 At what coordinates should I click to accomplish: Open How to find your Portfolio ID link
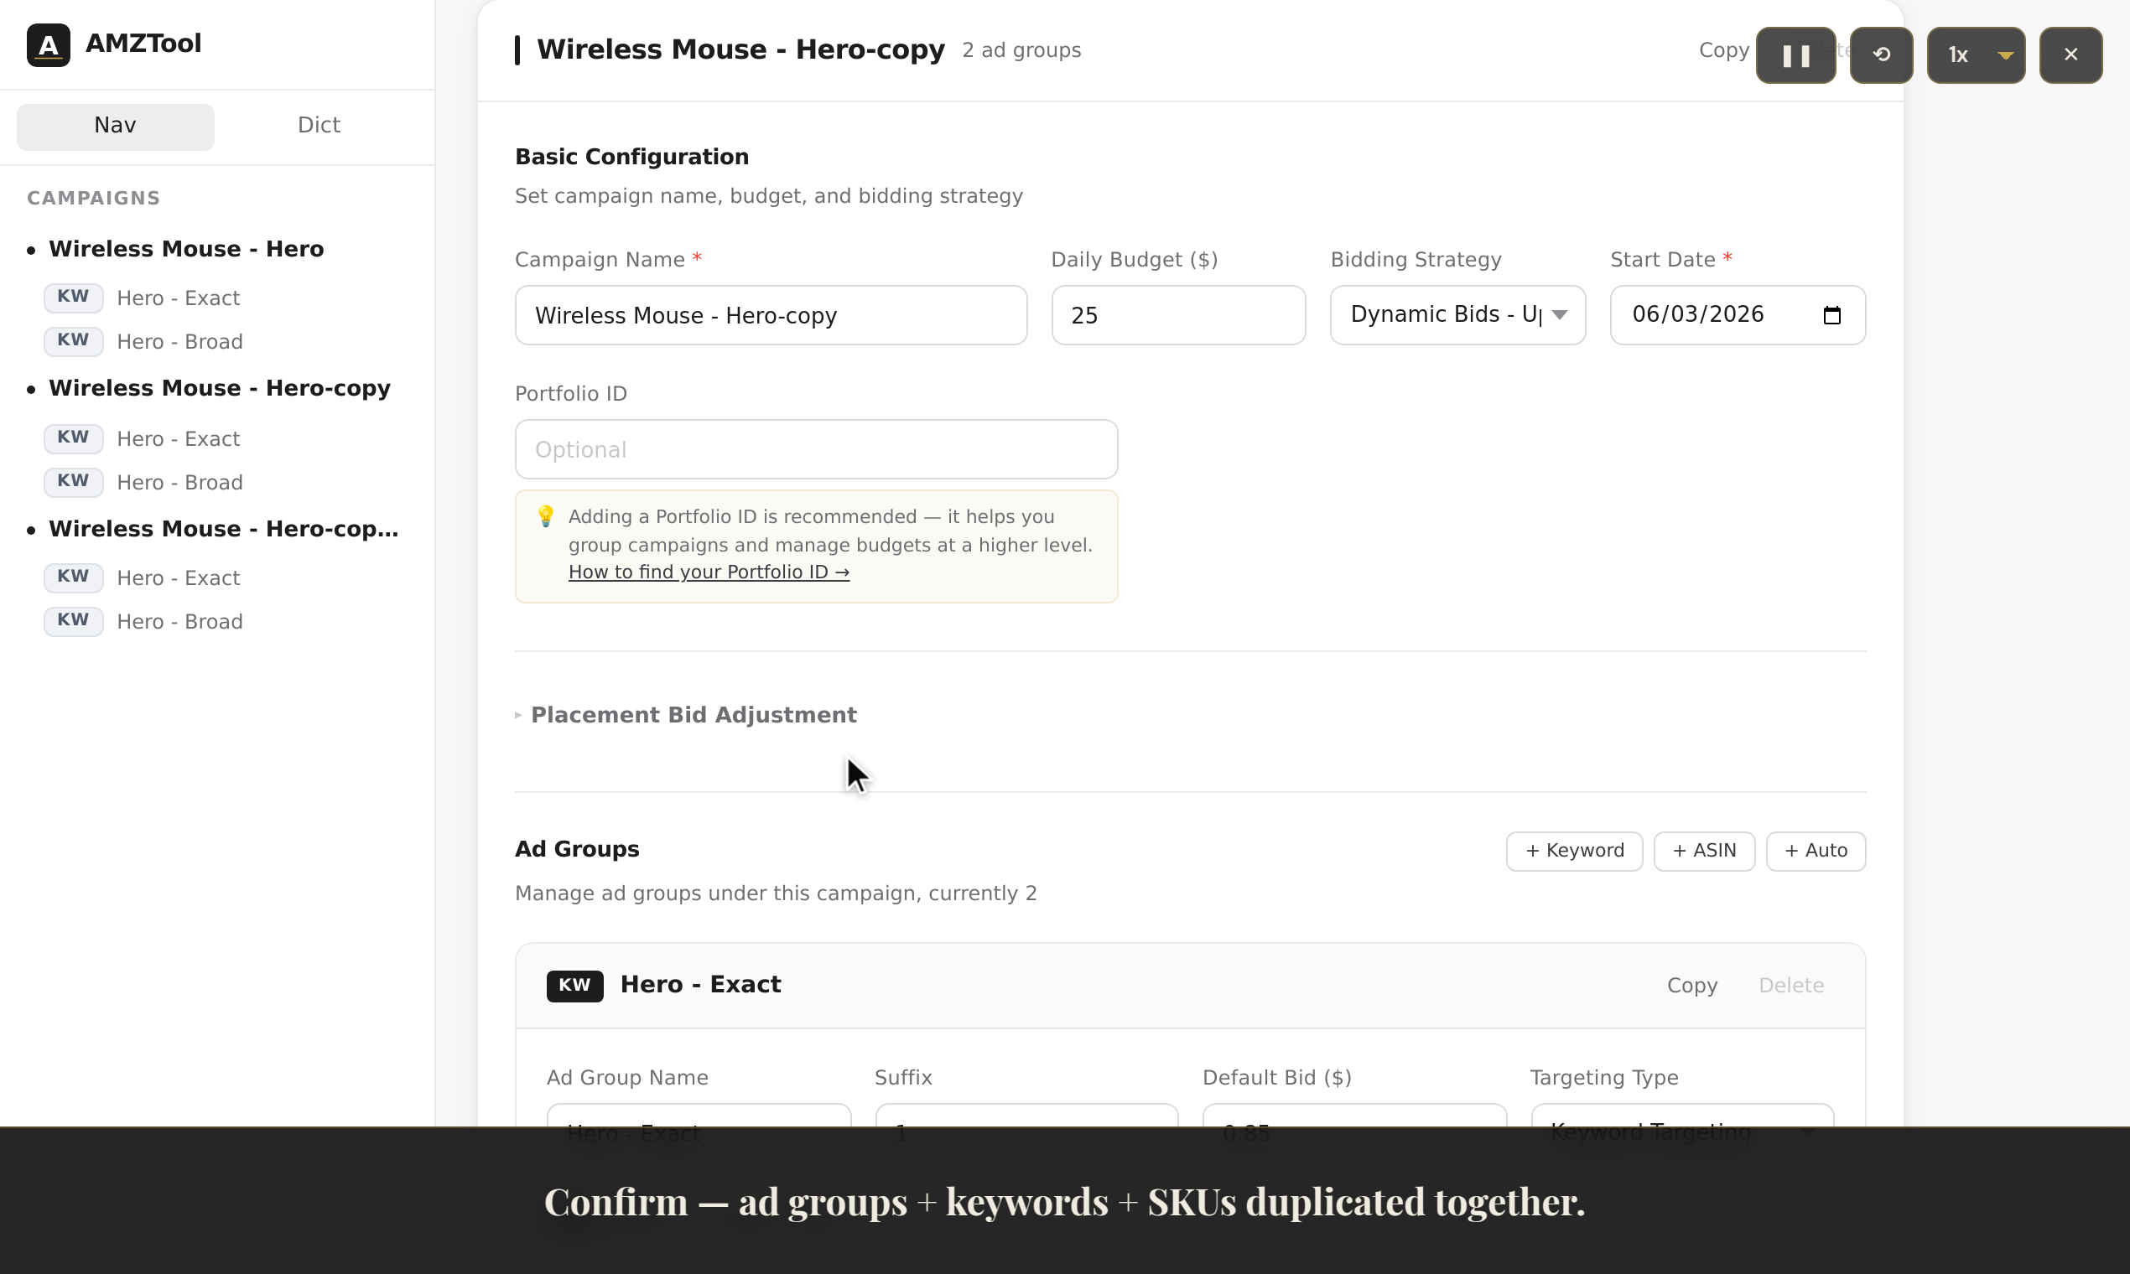(x=709, y=572)
